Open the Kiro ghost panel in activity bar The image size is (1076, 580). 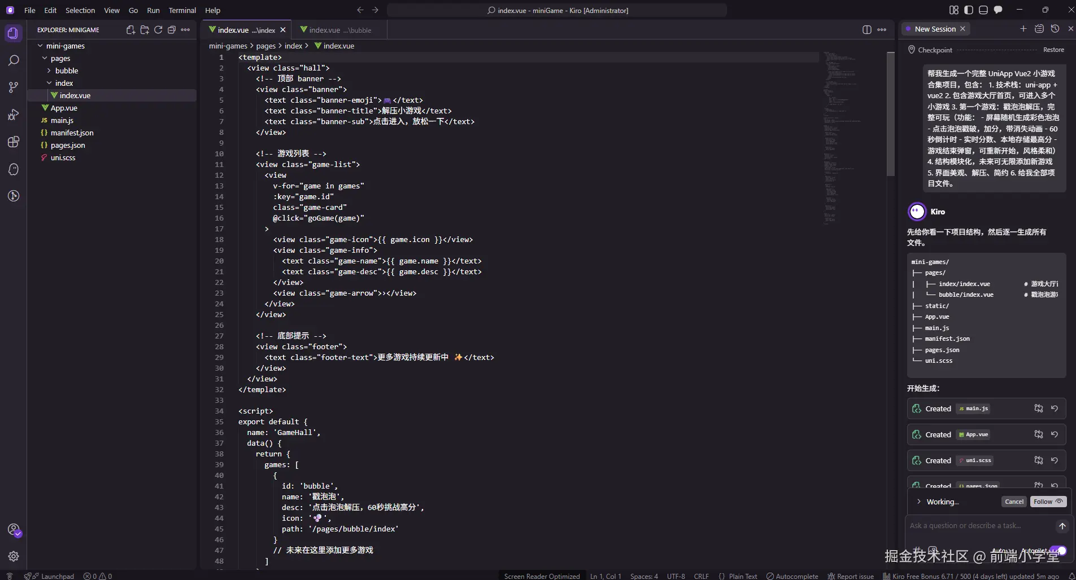coord(14,169)
